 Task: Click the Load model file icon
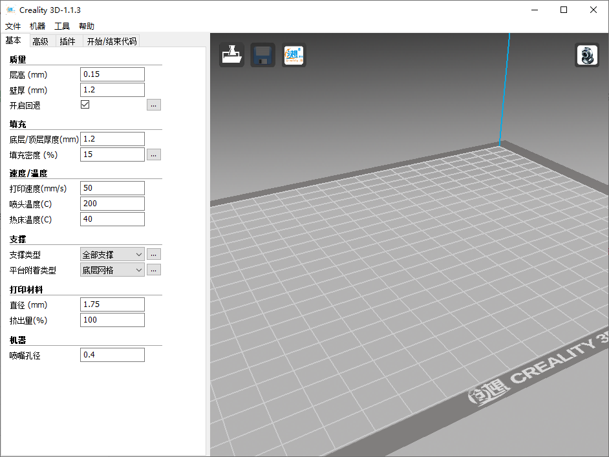tap(231, 55)
